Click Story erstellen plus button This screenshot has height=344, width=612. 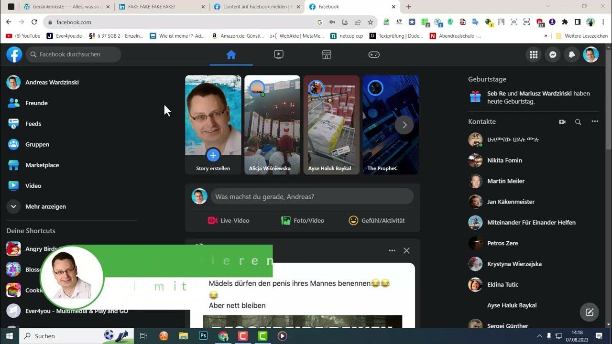[213, 155]
